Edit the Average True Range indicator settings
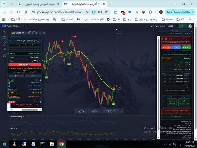This screenshot has width=197, height=148. click(x=26, y=117)
